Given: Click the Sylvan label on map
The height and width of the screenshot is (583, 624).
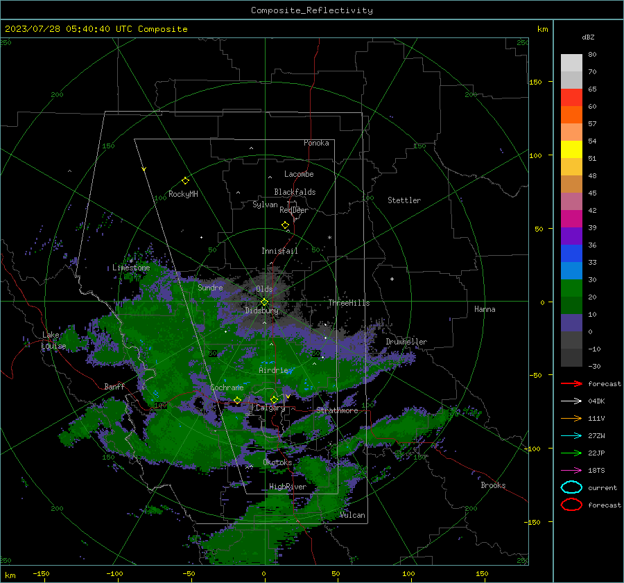Looking at the screenshot, I should (265, 205).
